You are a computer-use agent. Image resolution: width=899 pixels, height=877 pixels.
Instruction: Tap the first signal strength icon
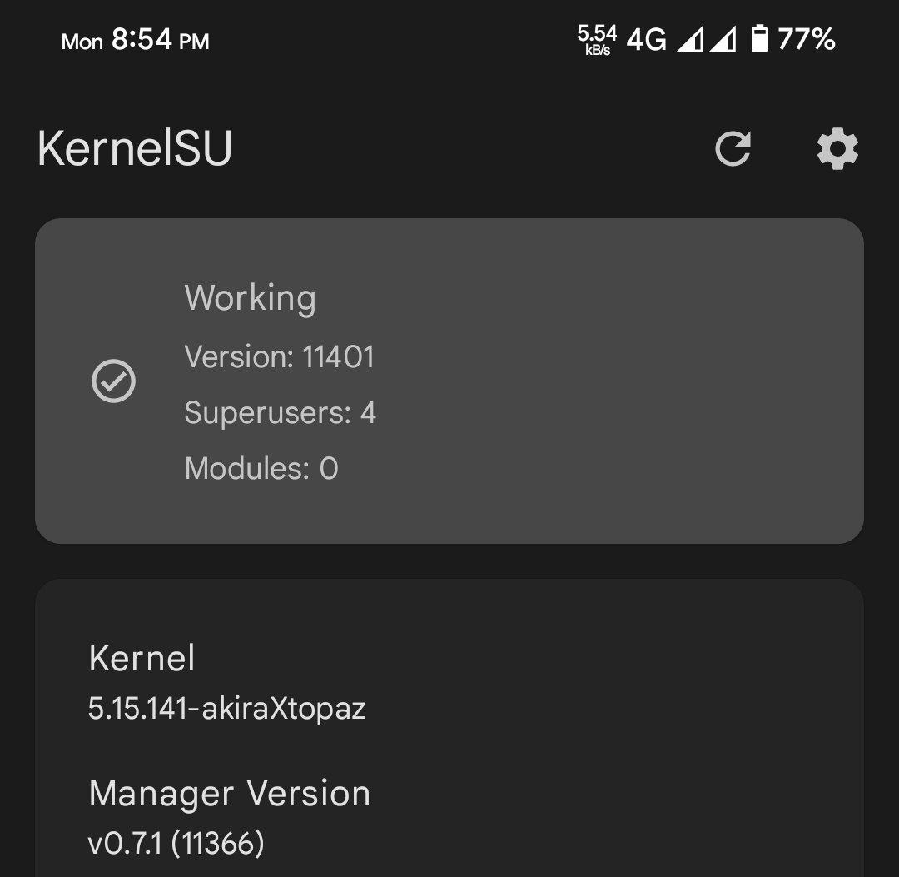point(689,39)
